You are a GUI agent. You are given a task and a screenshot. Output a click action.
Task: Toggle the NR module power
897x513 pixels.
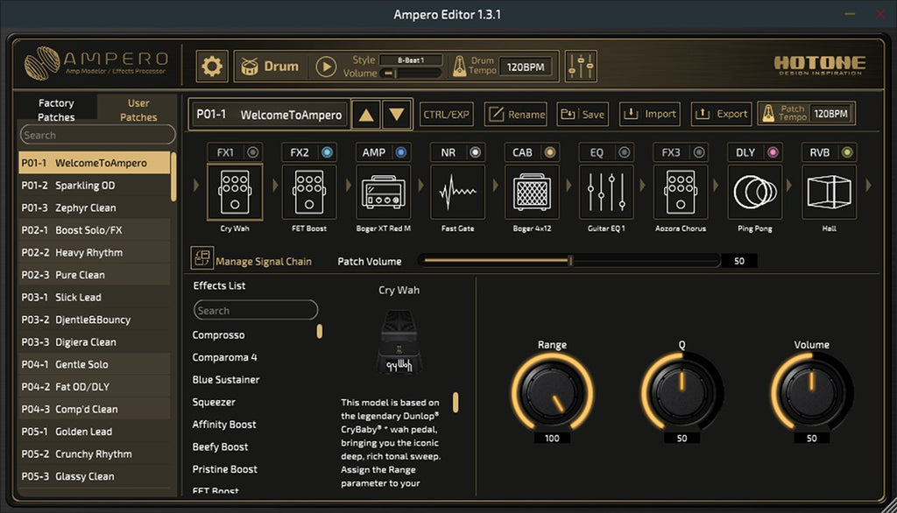476,152
